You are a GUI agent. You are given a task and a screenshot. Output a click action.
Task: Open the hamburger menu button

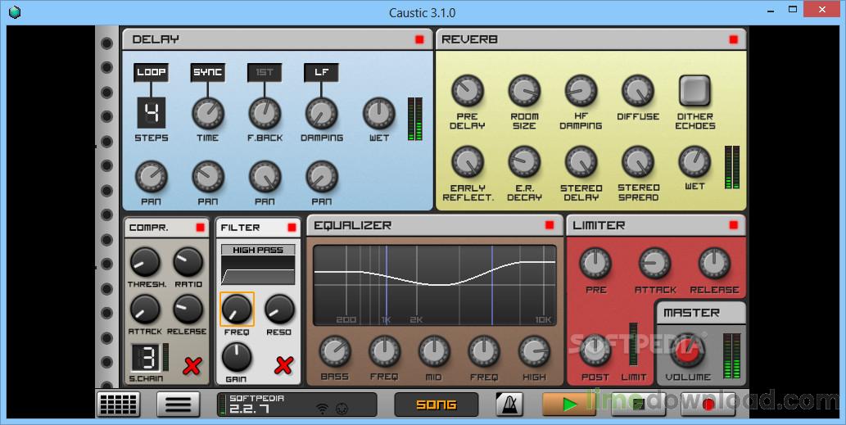pos(179,404)
